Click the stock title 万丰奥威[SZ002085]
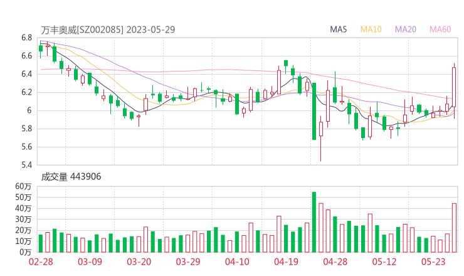464x276 pixels. pyautogui.click(x=82, y=29)
